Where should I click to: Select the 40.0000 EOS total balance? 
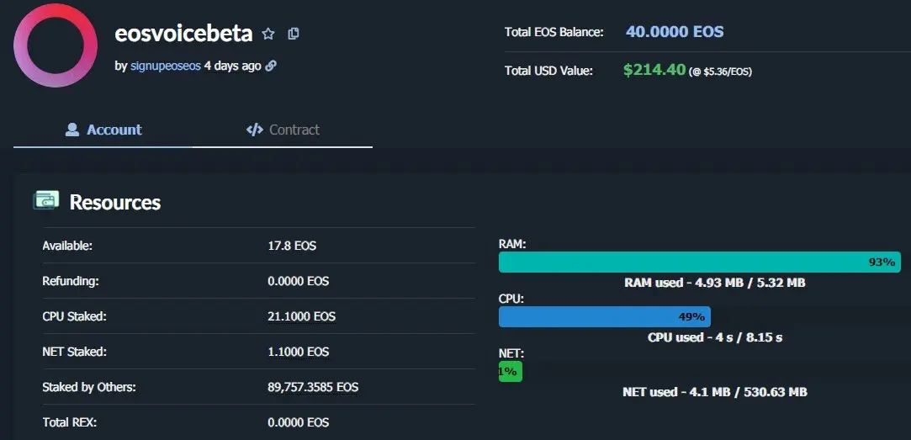[x=675, y=31]
